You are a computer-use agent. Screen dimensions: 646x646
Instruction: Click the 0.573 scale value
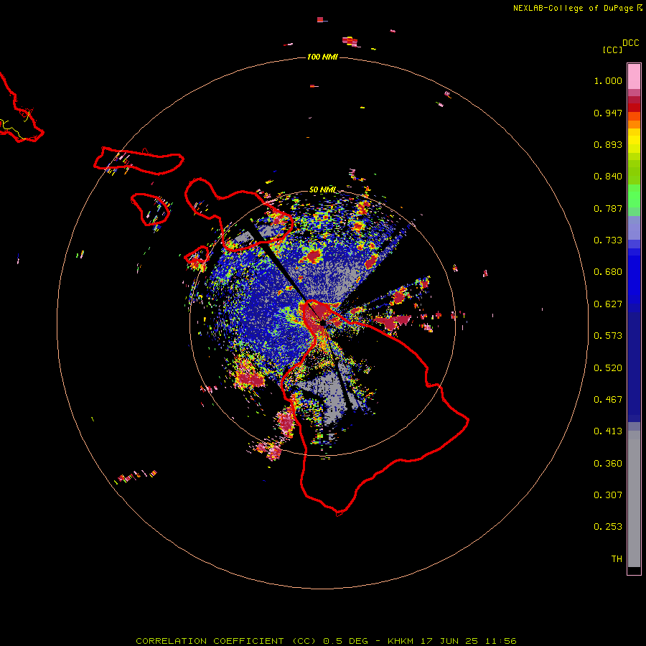[608, 336]
